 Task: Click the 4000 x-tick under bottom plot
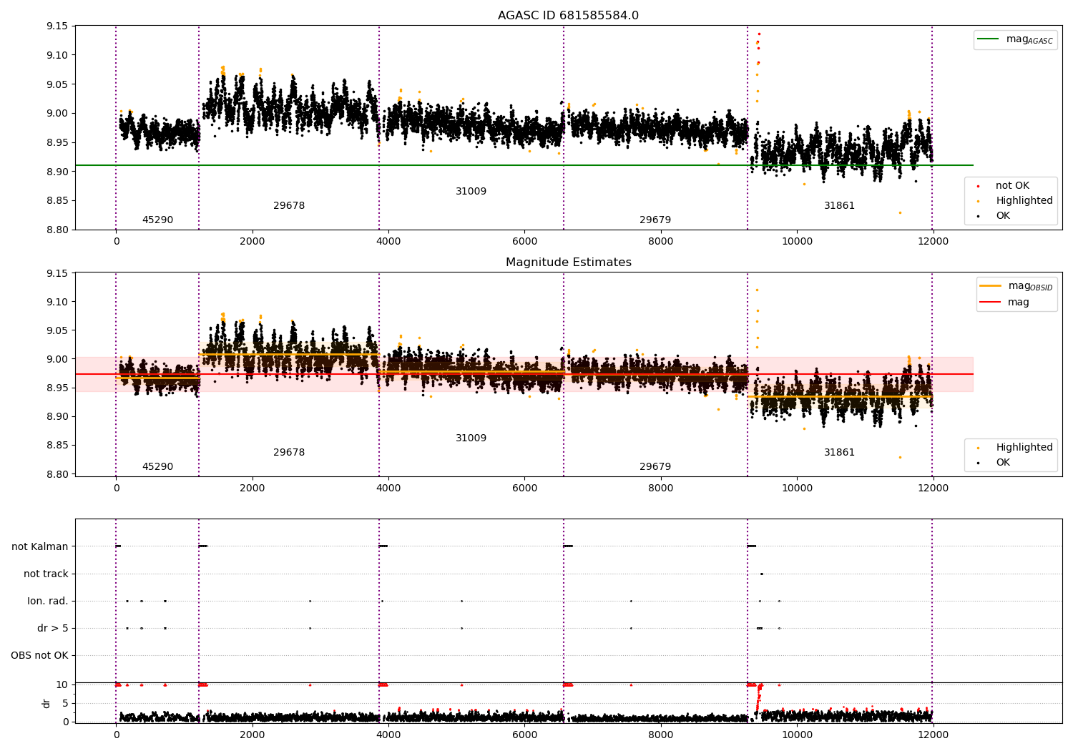tap(388, 735)
